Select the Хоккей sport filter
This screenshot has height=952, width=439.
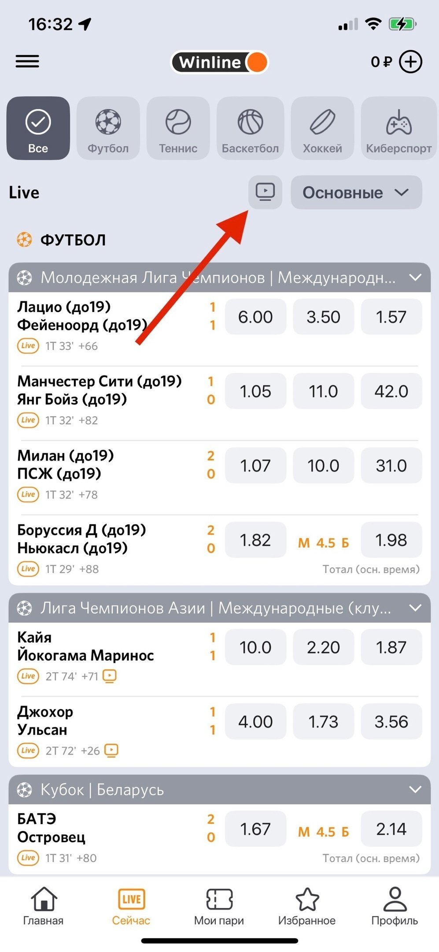322,128
